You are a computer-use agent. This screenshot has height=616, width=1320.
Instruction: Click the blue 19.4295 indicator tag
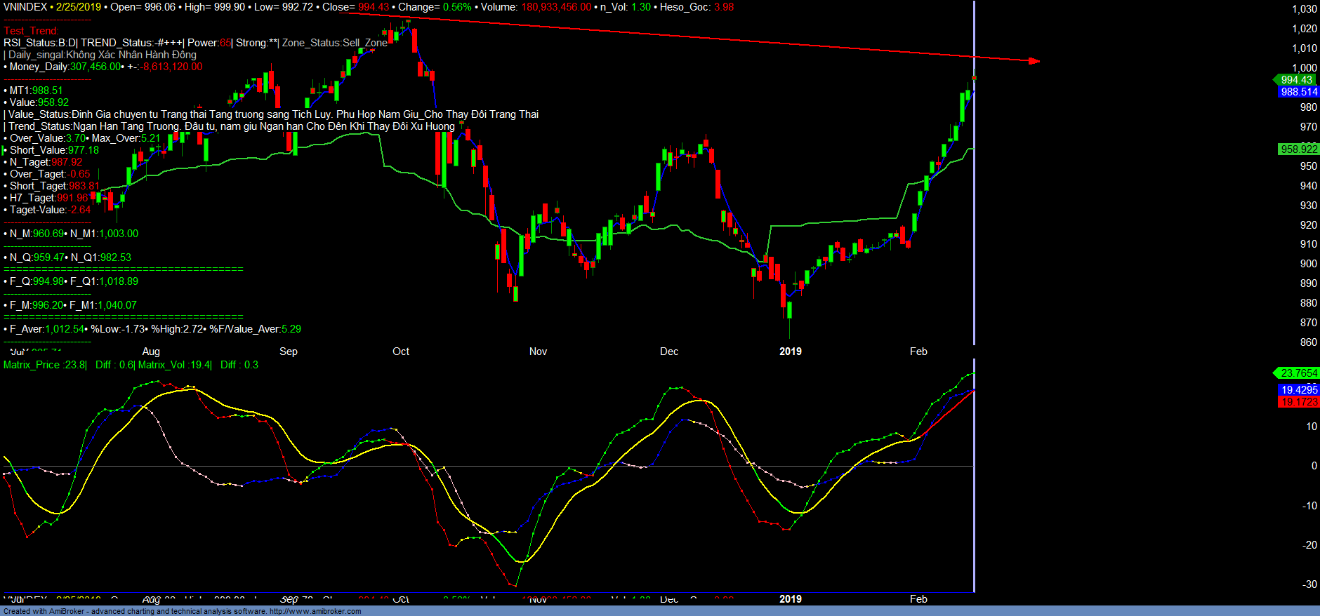1299,390
